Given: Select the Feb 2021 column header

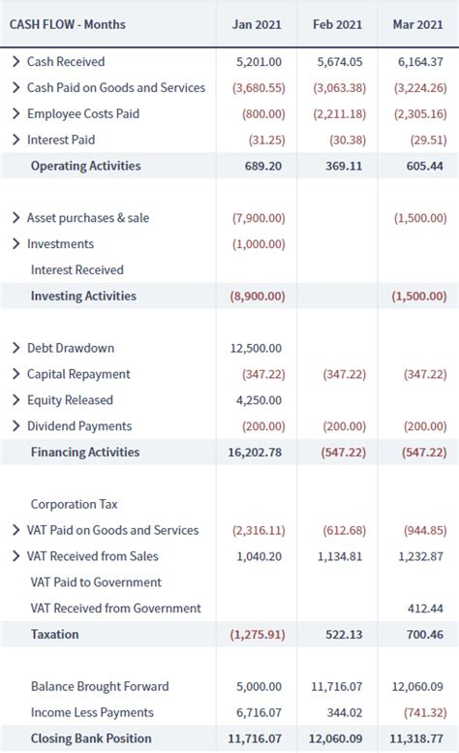Looking at the screenshot, I should click(337, 24).
